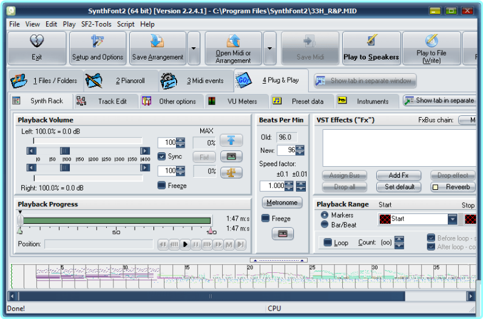Click the horizontal scrollbar below the timeline

(241, 296)
